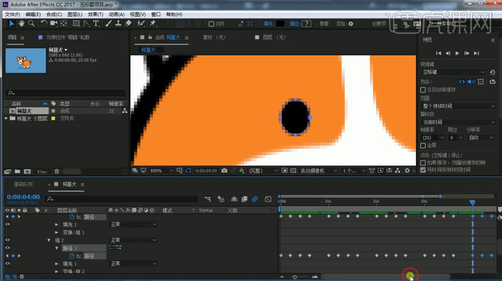Open the Composition (C) menu
Screen dimensions: 502x281
[54, 14]
